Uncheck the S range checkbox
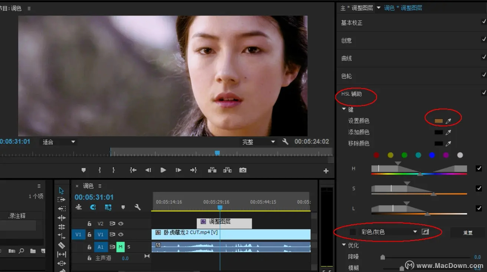This screenshot has width=487, height=272. (x=479, y=188)
